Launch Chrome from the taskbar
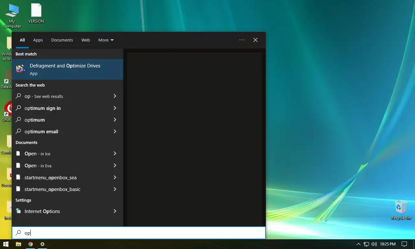The height and width of the screenshot is (249, 415). coord(30,244)
